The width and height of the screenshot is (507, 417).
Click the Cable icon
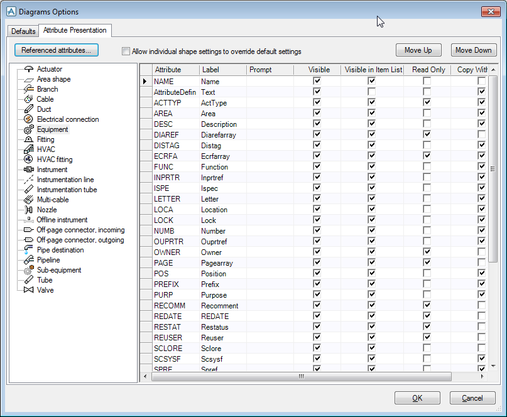point(28,99)
